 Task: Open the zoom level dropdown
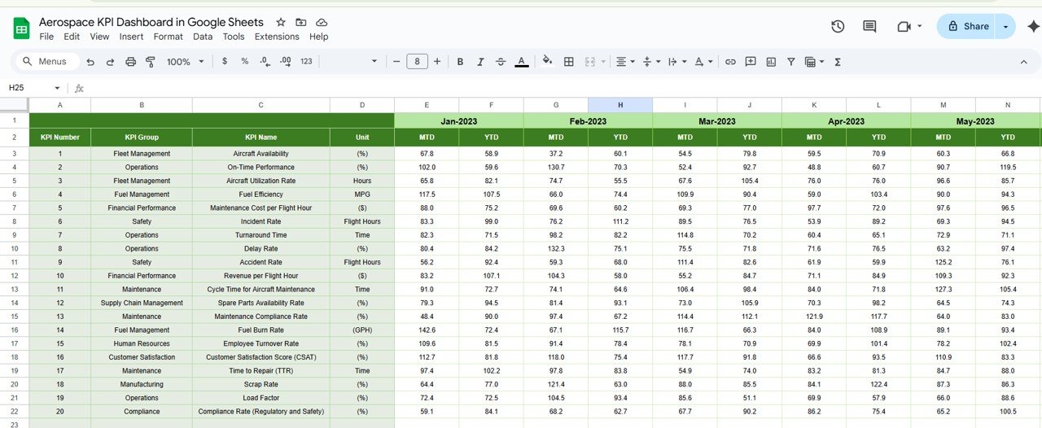click(x=184, y=62)
